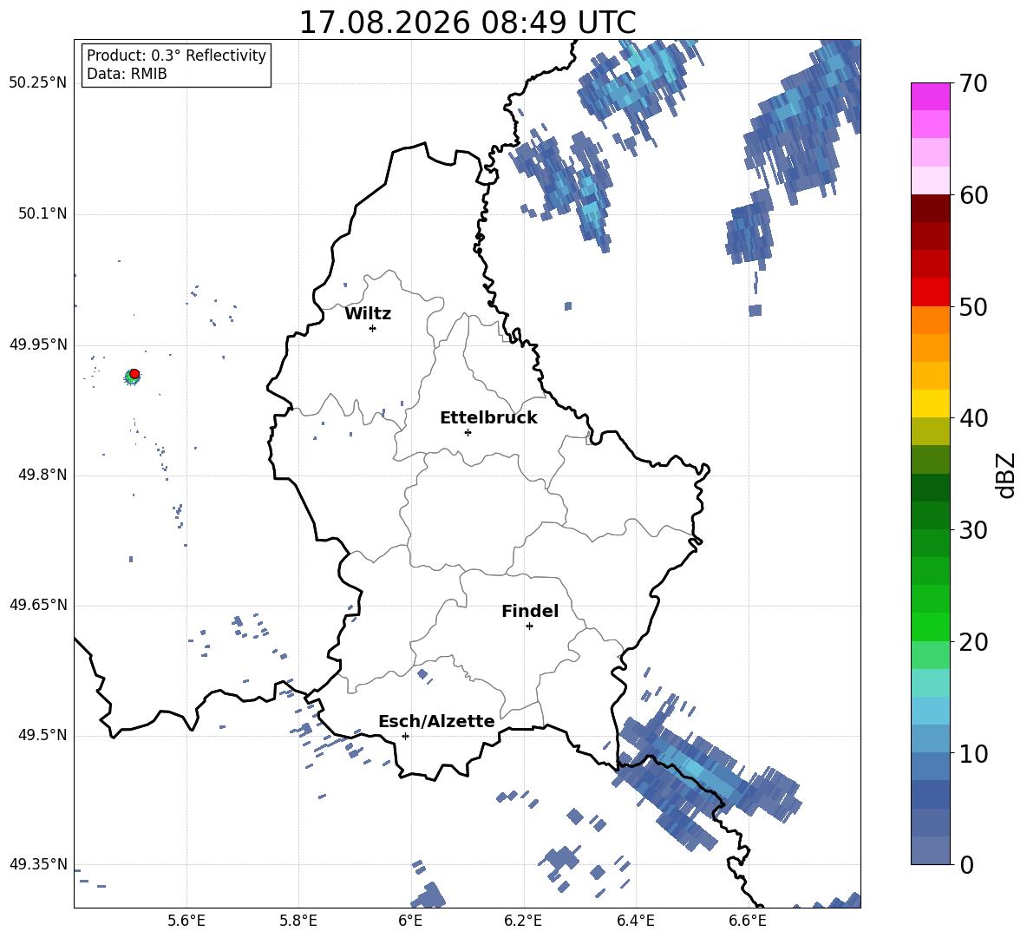This screenshot has height=938, width=1027.
Task: Select the Esch/Alzette city label
Action: coord(436,721)
